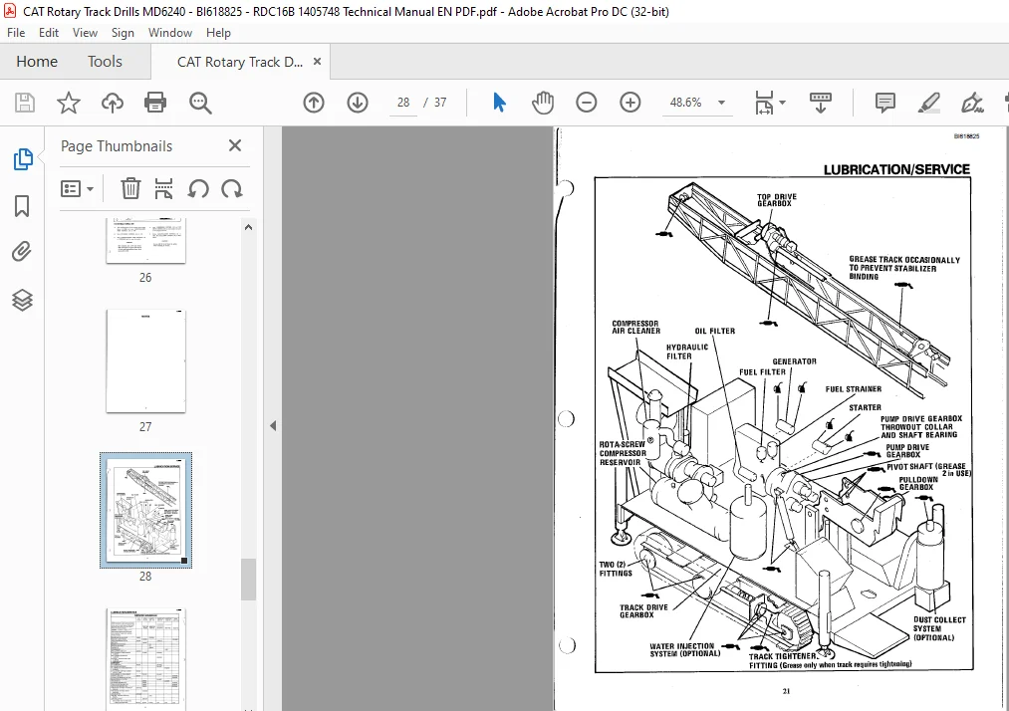The width and height of the screenshot is (1009, 711).
Task: Open the View menu
Action: coord(85,33)
